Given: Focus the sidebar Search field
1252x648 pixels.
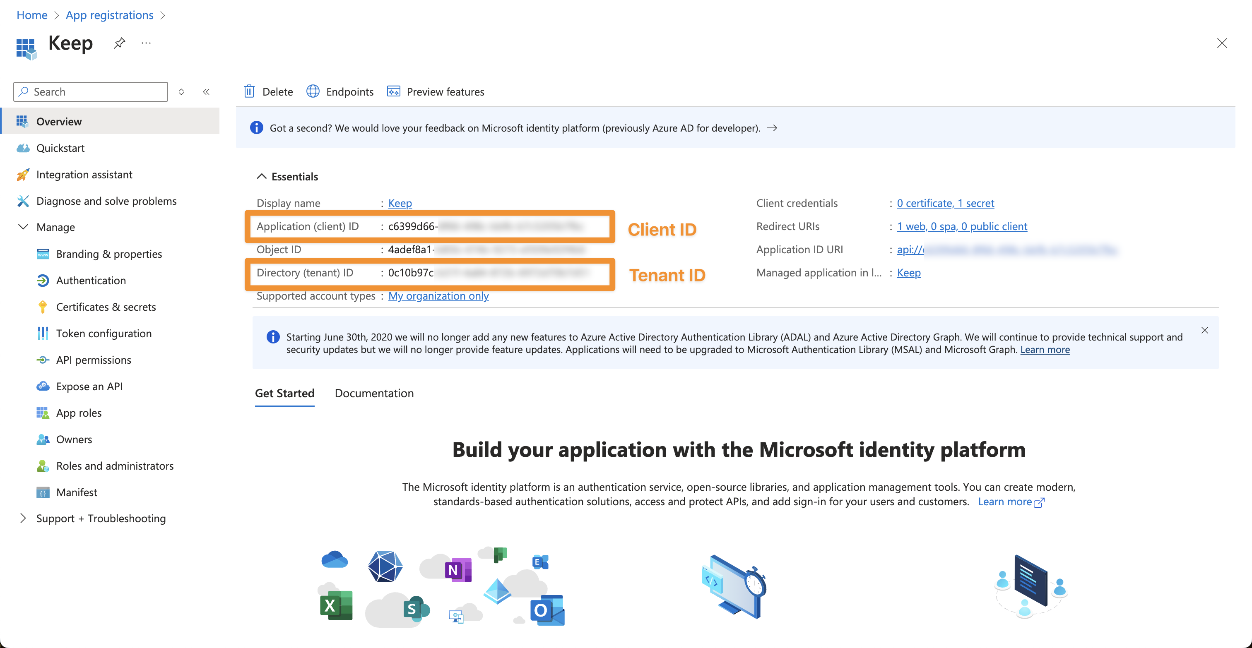Looking at the screenshot, I should (91, 92).
